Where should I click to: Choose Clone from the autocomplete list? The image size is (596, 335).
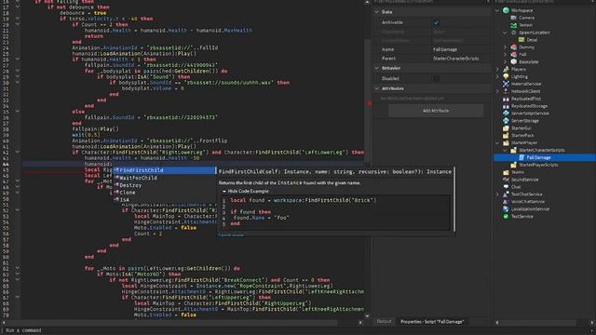pos(164,193)
